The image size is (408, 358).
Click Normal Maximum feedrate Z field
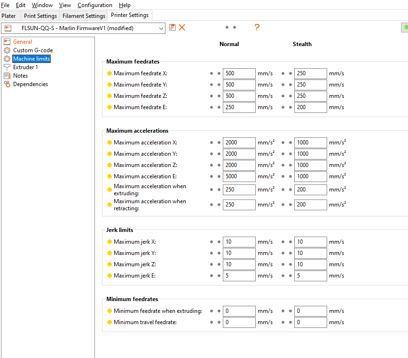[239, 96]
